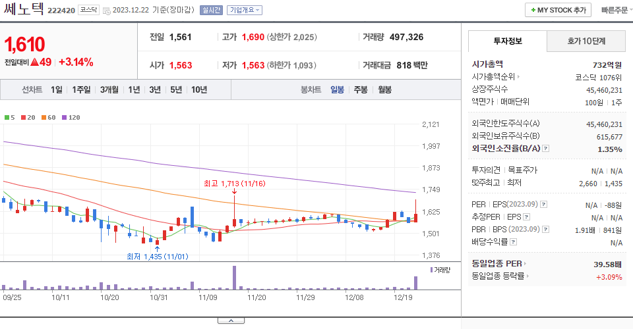The width and height of the screenshot is (633, 329).
Task: Click the 외국인보유주식수 value 615,677
Action: [609, 137]
